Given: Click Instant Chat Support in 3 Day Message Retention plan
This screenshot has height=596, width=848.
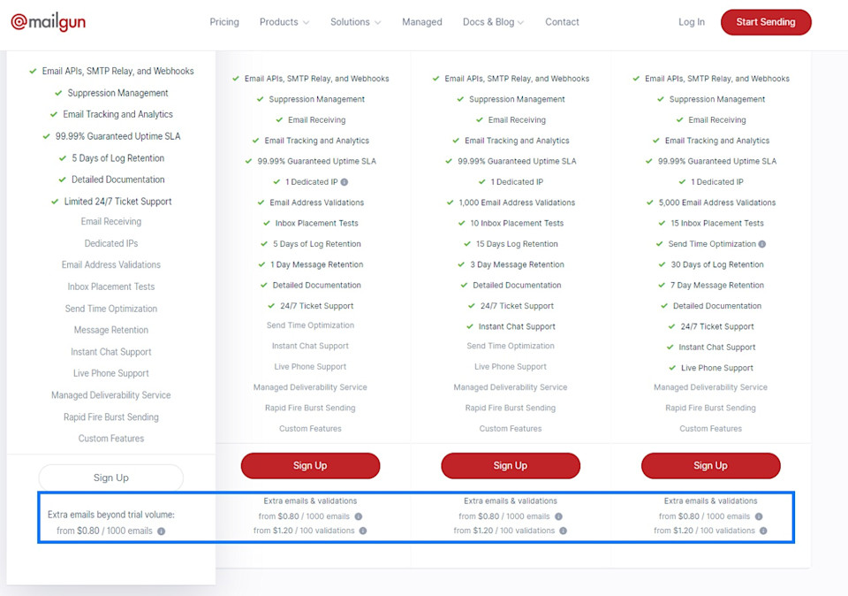Looking at the screenshot, I should click(517, 327).
